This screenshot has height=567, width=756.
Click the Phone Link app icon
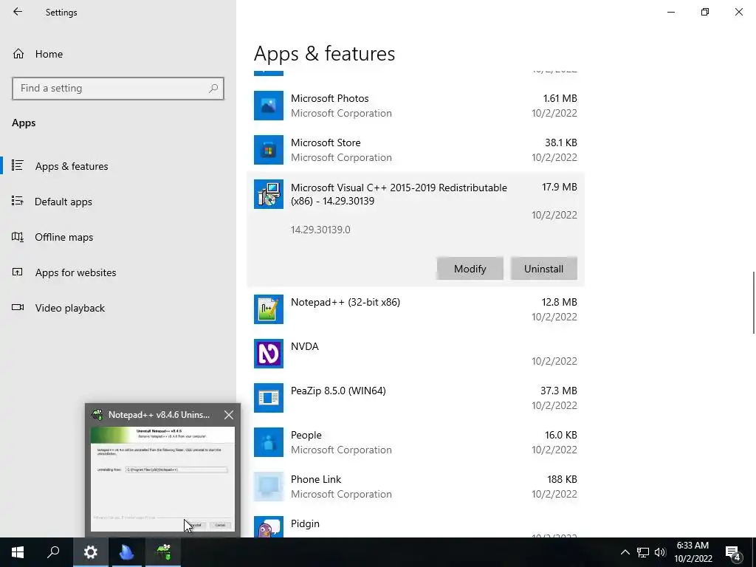point(269,487)
